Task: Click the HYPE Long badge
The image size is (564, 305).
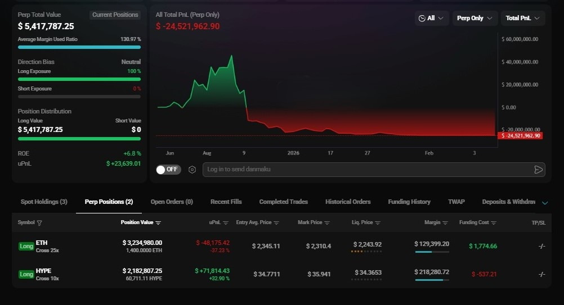Action: (x=26, y=274)
